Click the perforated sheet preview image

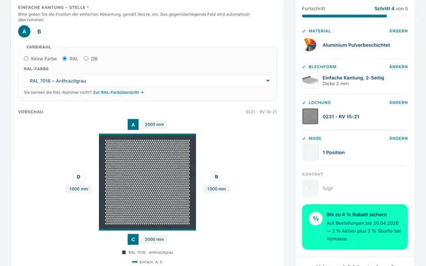(x=147, y=182)
